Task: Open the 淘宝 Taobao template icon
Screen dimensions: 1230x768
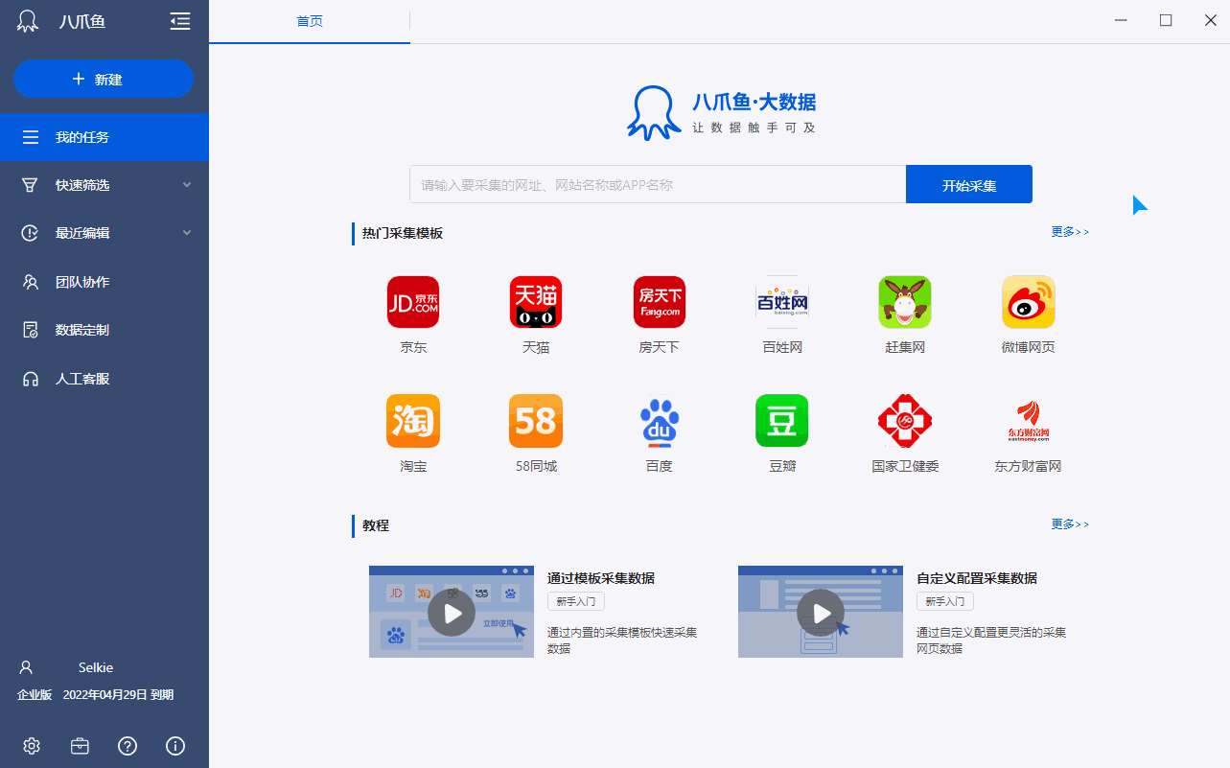Action: pyautogui.click(x=413, y=421)
